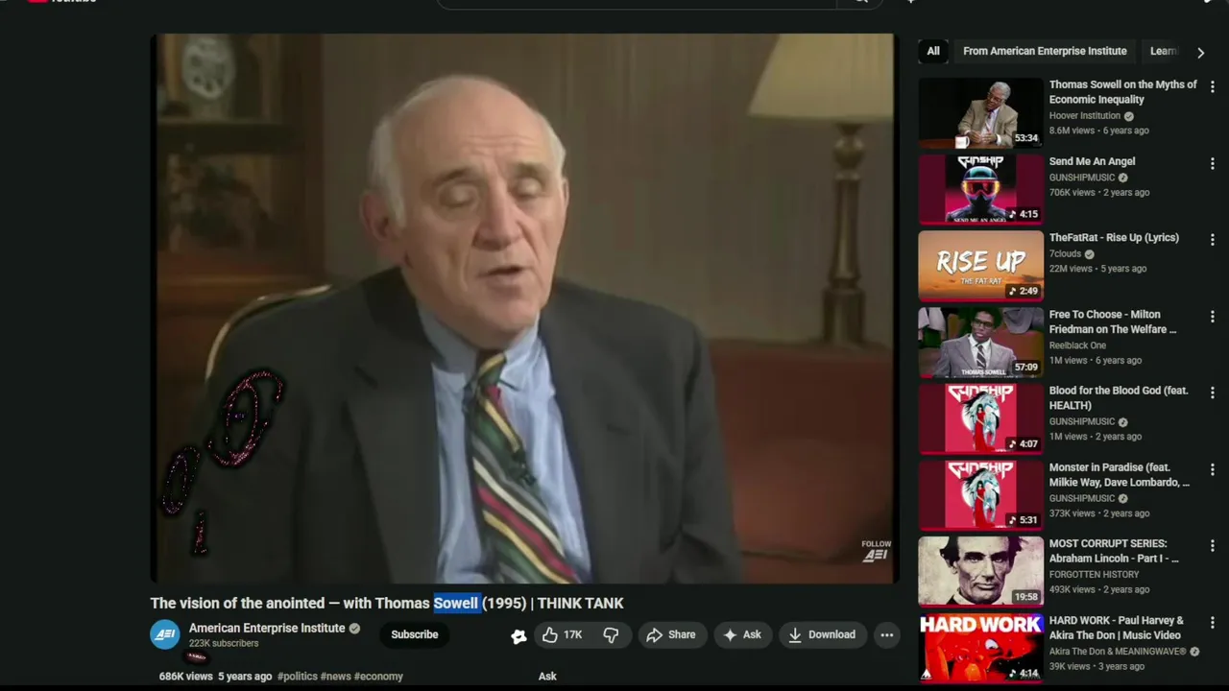Click TheFatRat - Rise Up (Lyrics) title
Viewport: 1229px width, 691px height.
(x=1114, y=237)
